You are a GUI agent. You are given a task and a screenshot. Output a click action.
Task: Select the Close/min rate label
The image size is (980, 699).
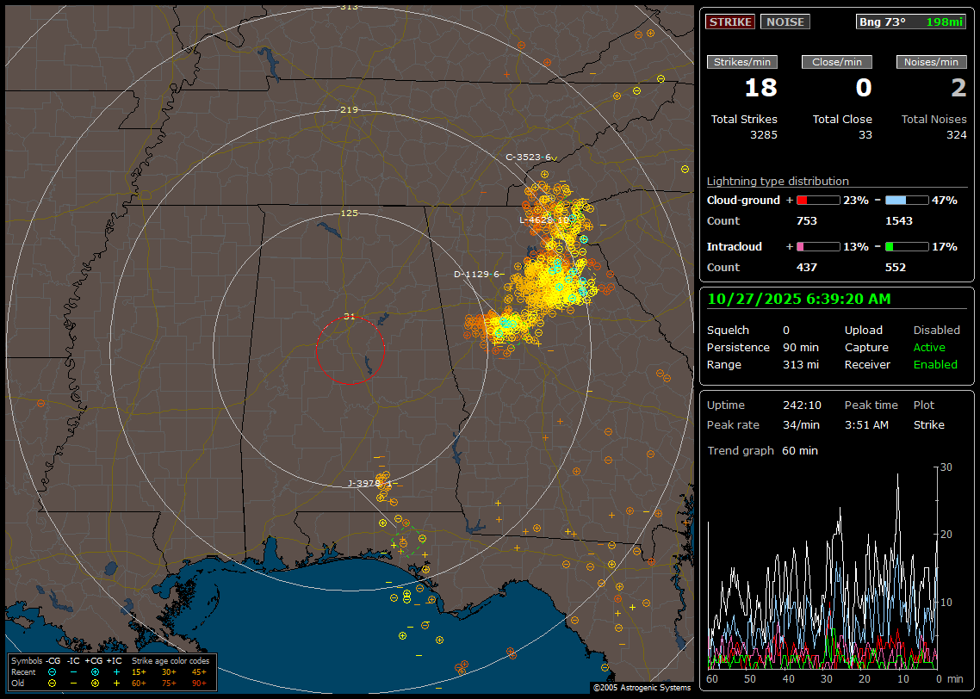click(837, 62)
